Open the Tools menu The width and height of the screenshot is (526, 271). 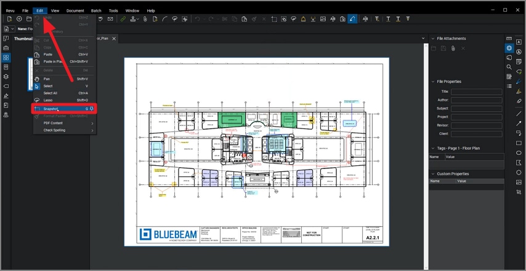(113, 10)
